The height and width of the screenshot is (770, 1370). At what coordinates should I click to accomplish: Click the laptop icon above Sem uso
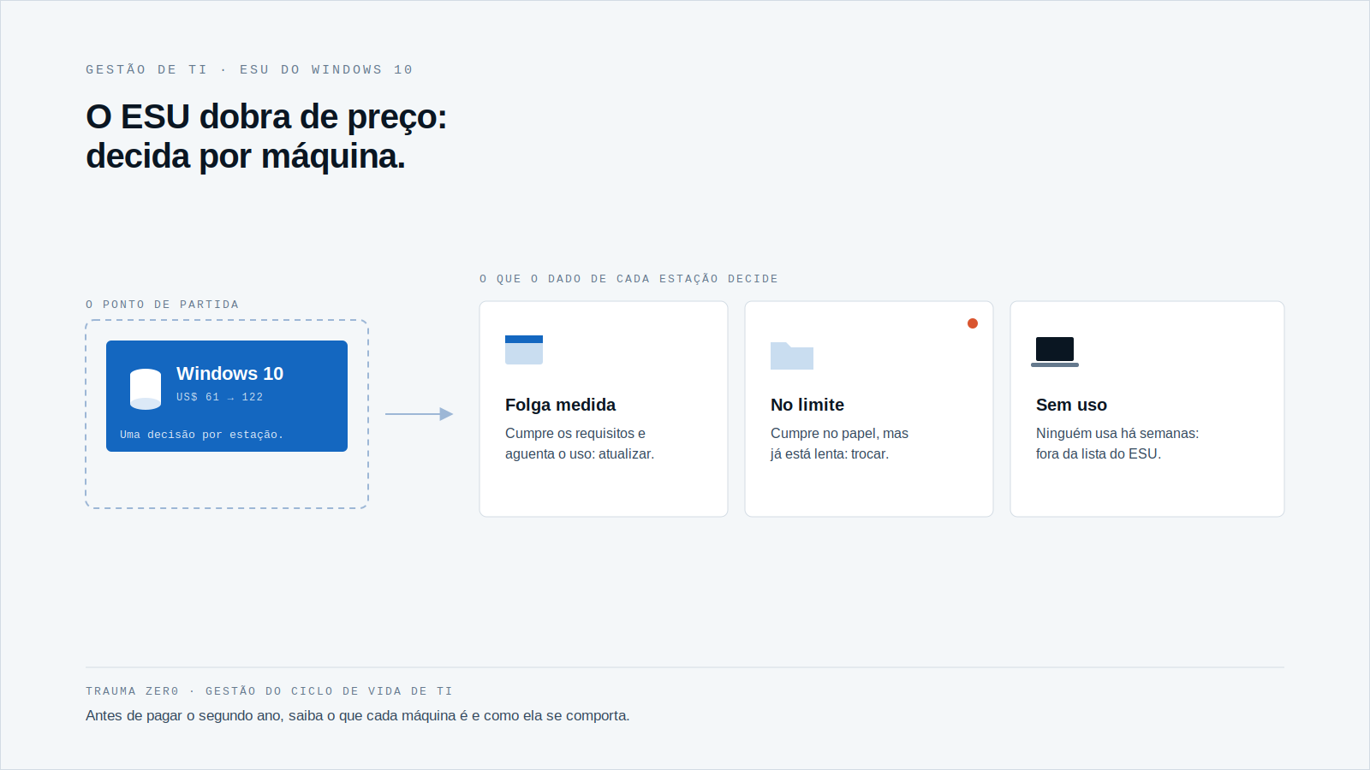1055,352
